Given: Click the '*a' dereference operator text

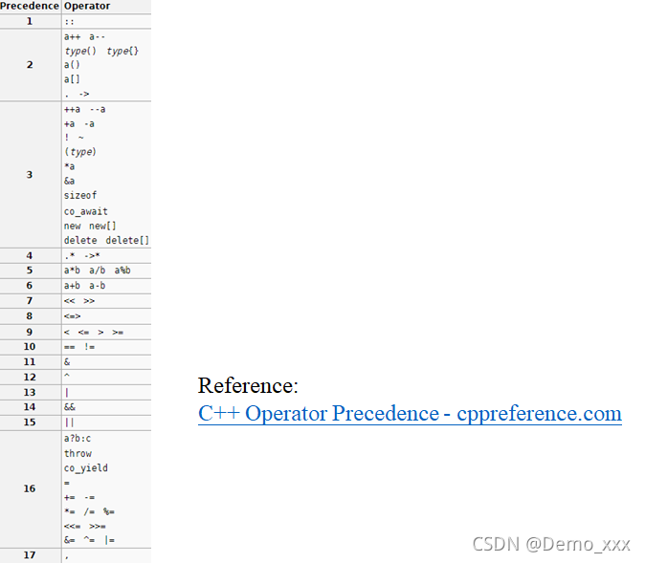Looking at the screenshot, I should [x=70, y=166].
